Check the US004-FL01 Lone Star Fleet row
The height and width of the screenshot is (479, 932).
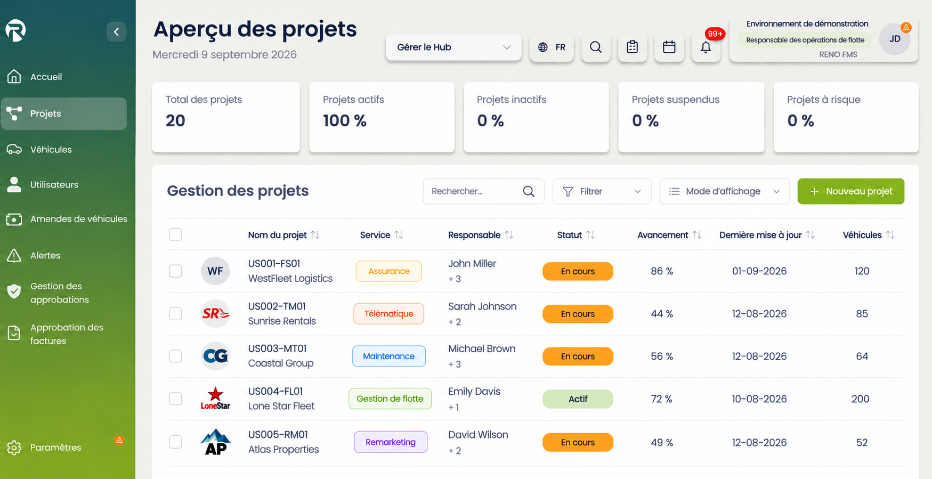(x=175, y=399)
